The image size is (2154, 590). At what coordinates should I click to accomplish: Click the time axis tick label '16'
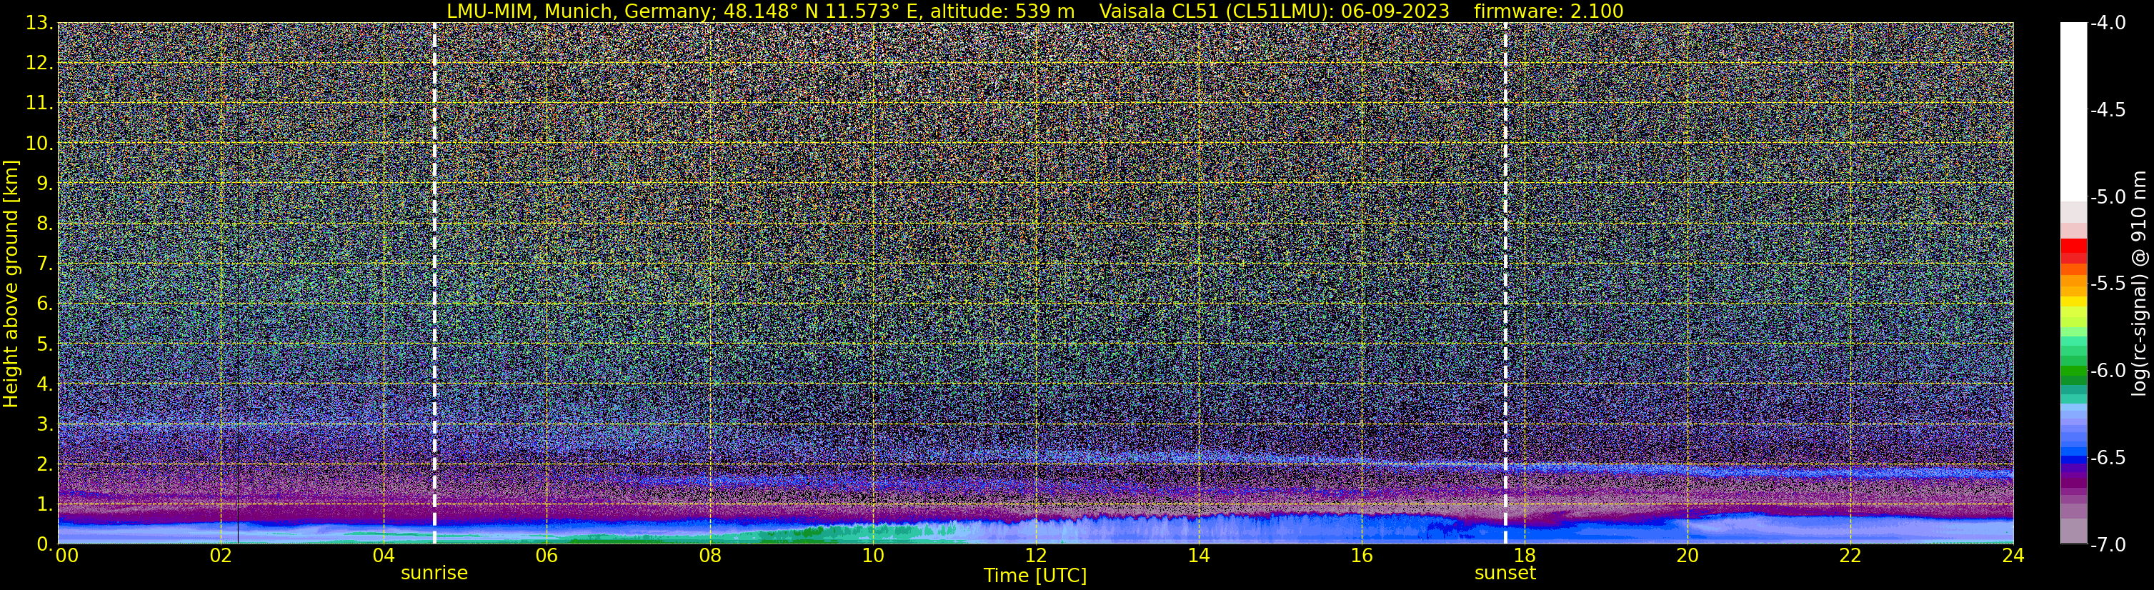coord(1361,556)
